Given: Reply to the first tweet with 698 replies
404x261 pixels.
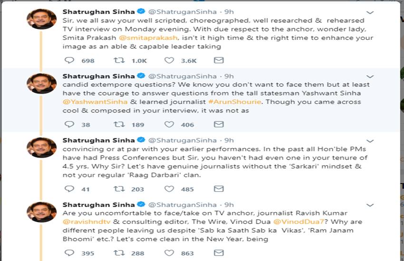Looking at the screenshot, I should click(69, 60).
